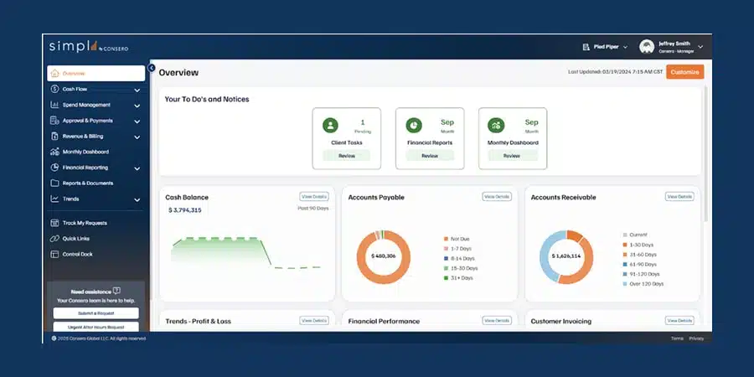
Task: Click the Overview home icon in sidebar
Action: click(x=54, y=74)
